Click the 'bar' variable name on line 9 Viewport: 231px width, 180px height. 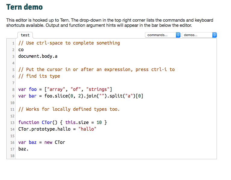coord(32,96)
